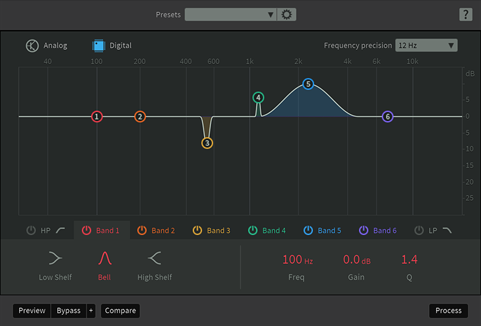
Task: Select the HP filter label
Action: [x=46, y=231]
